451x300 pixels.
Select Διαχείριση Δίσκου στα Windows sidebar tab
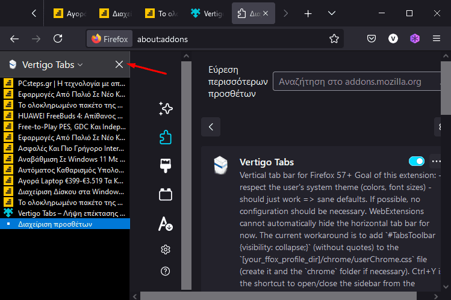[65, 192]
